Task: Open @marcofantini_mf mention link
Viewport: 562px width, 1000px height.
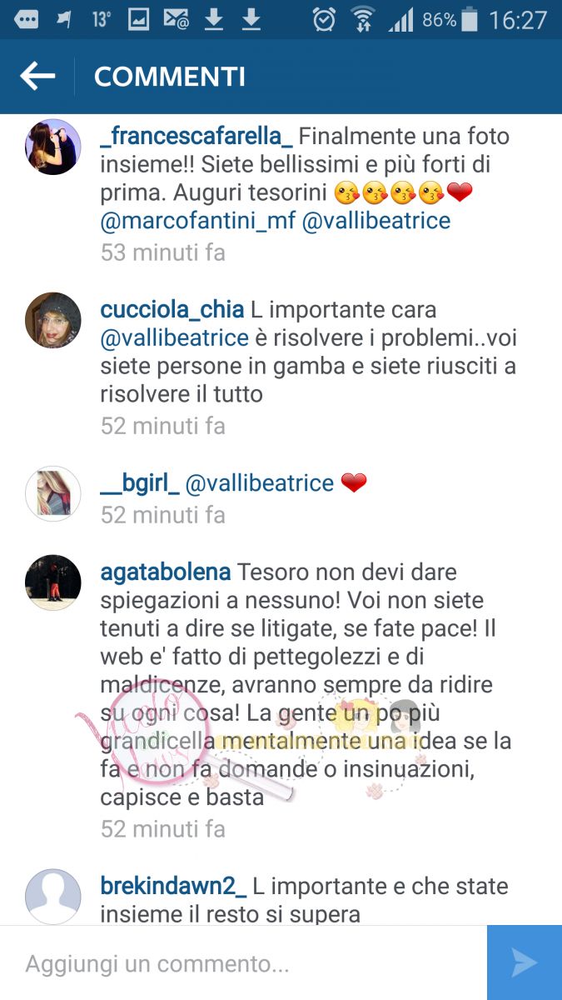Action: 198,221
